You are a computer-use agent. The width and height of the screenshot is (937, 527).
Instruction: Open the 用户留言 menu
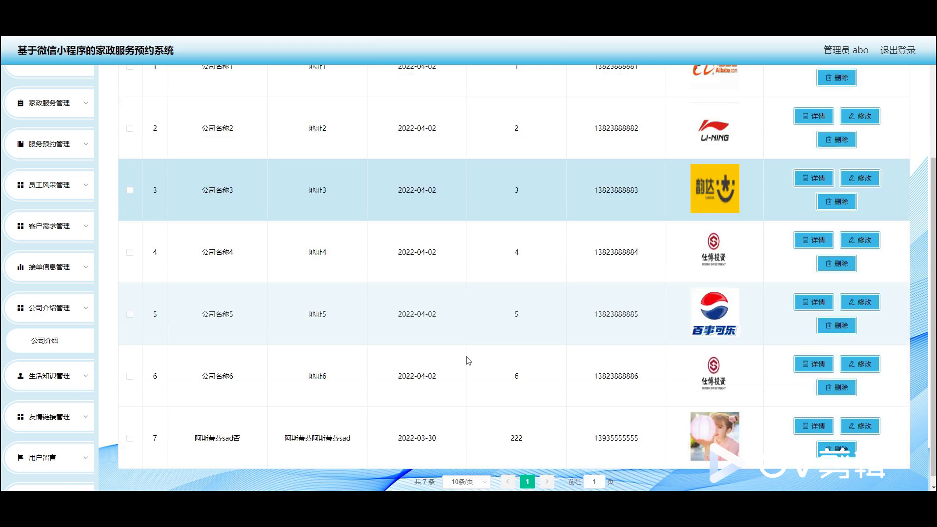(49, 458)
